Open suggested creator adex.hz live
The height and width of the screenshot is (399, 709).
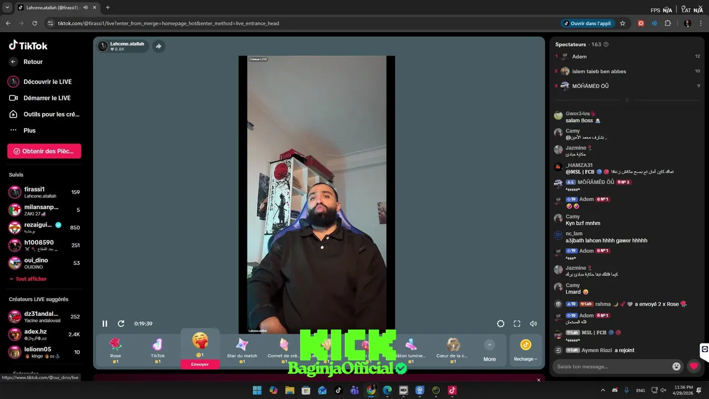(x=44, y=334)
